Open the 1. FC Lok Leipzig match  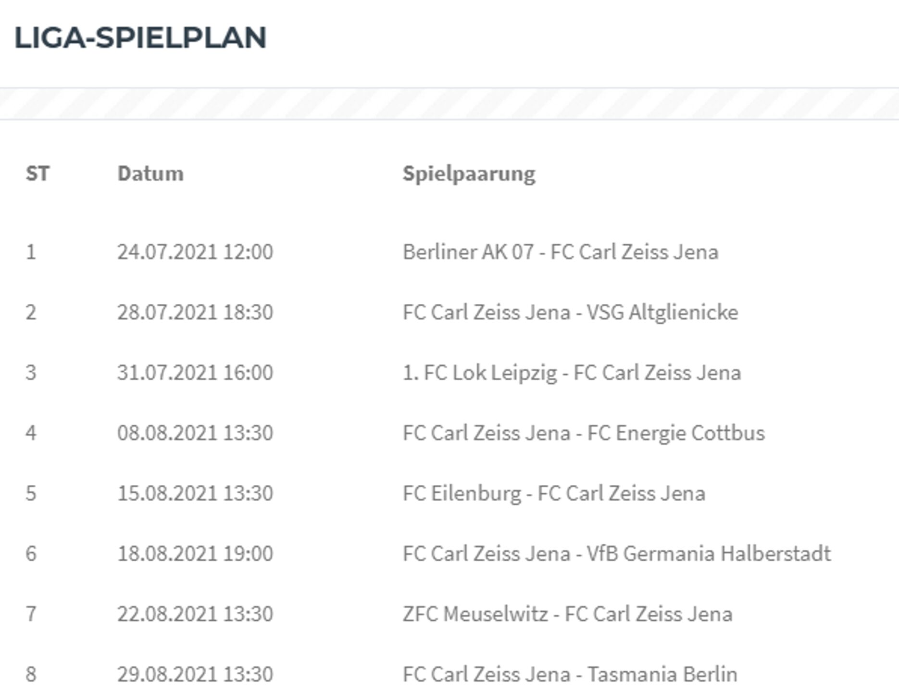[572, 373]
